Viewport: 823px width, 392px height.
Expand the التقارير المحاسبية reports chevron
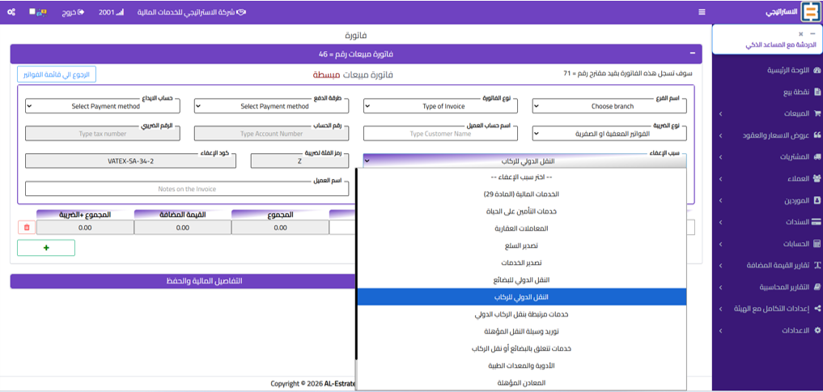720,288
